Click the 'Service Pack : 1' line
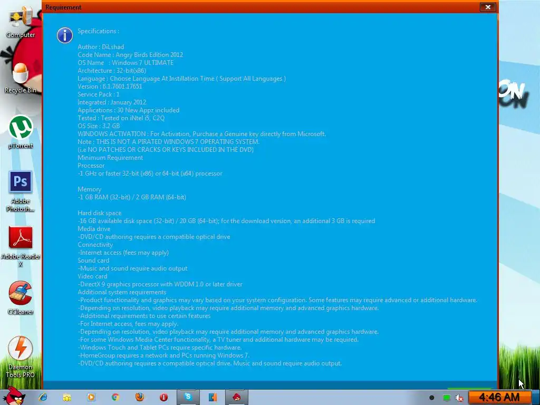The height and width of the screenshot is (405, 540). click(x=99, y=94)
